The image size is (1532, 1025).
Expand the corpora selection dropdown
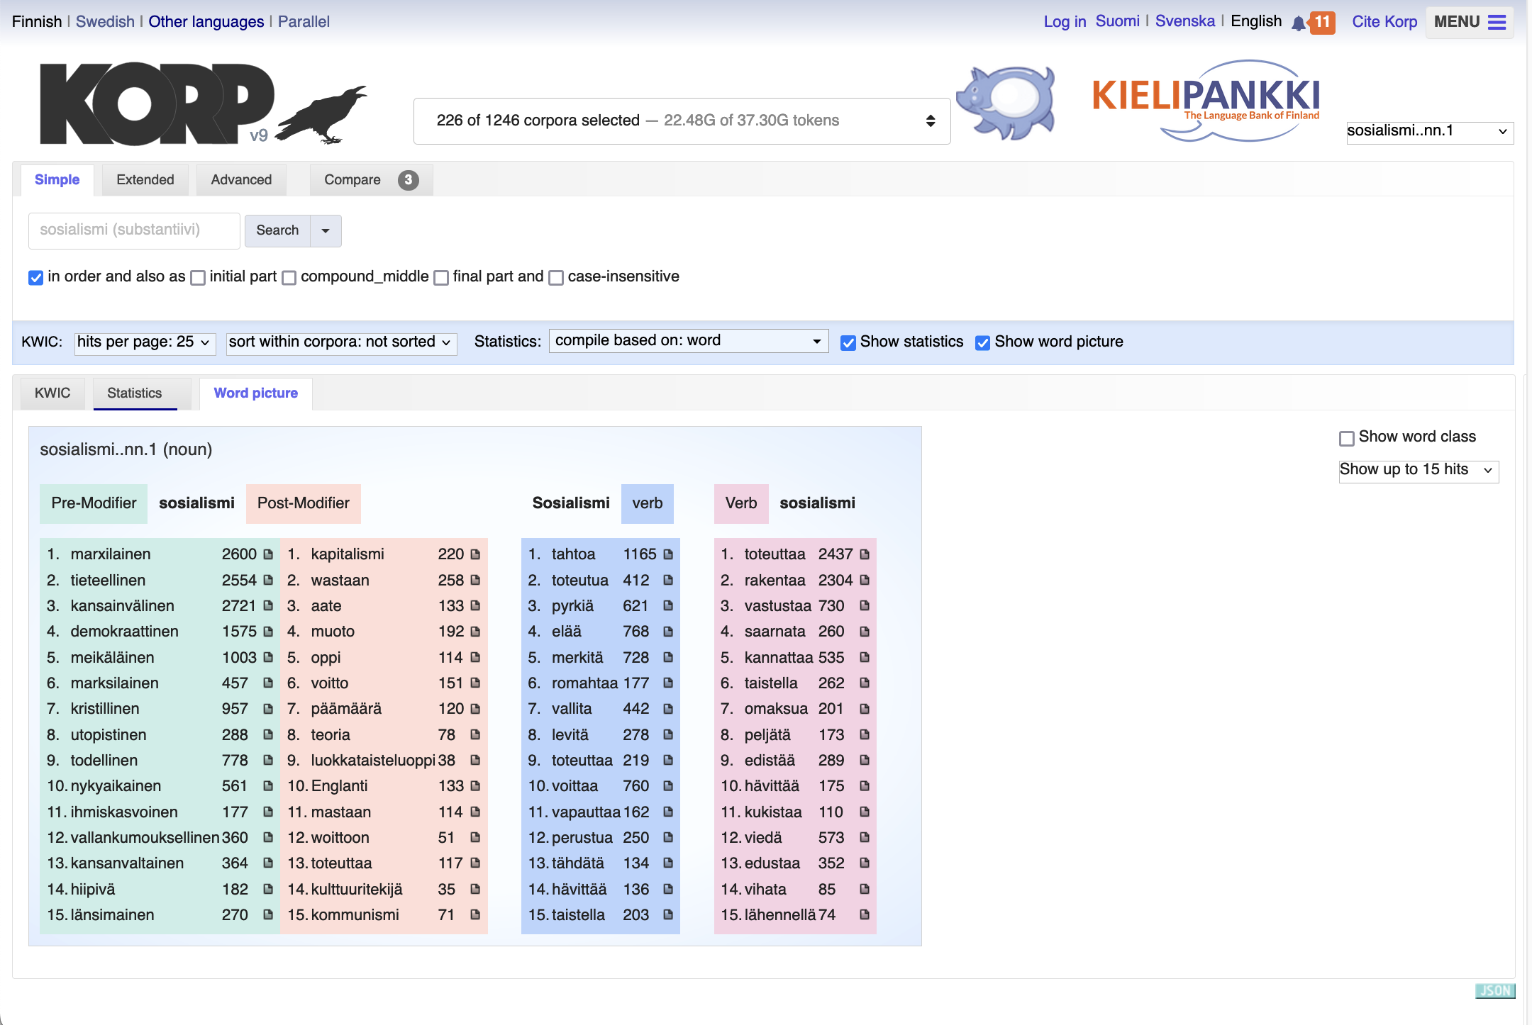coord(682,121)
